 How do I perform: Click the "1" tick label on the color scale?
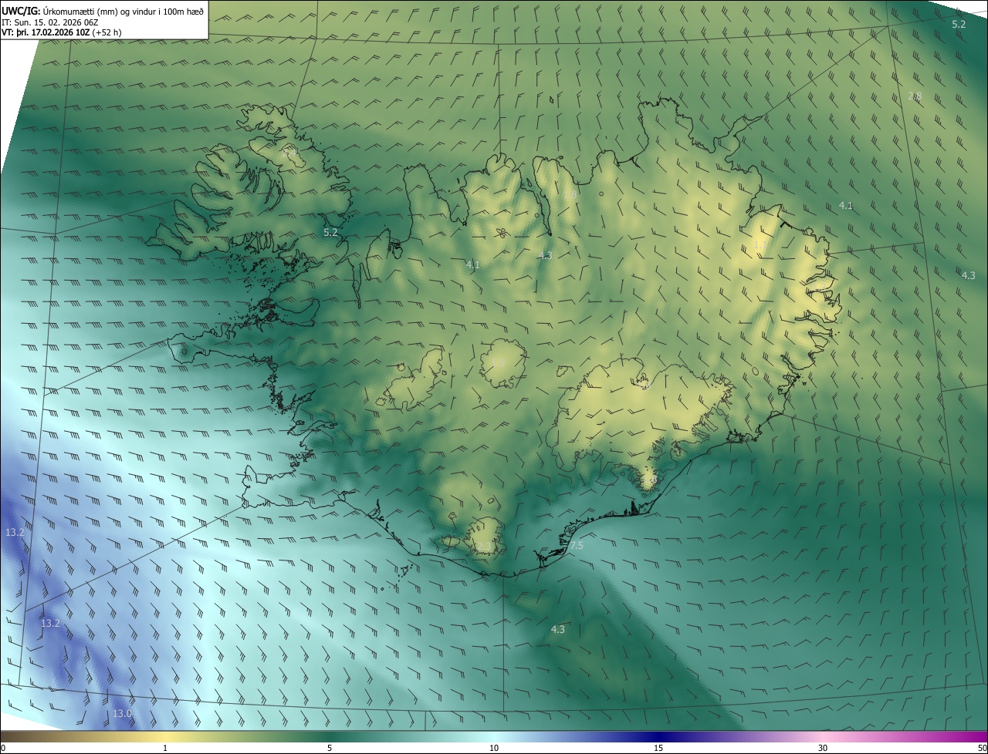click(x=165, y=748)
